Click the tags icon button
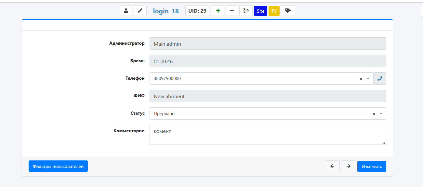 point(288,11)
